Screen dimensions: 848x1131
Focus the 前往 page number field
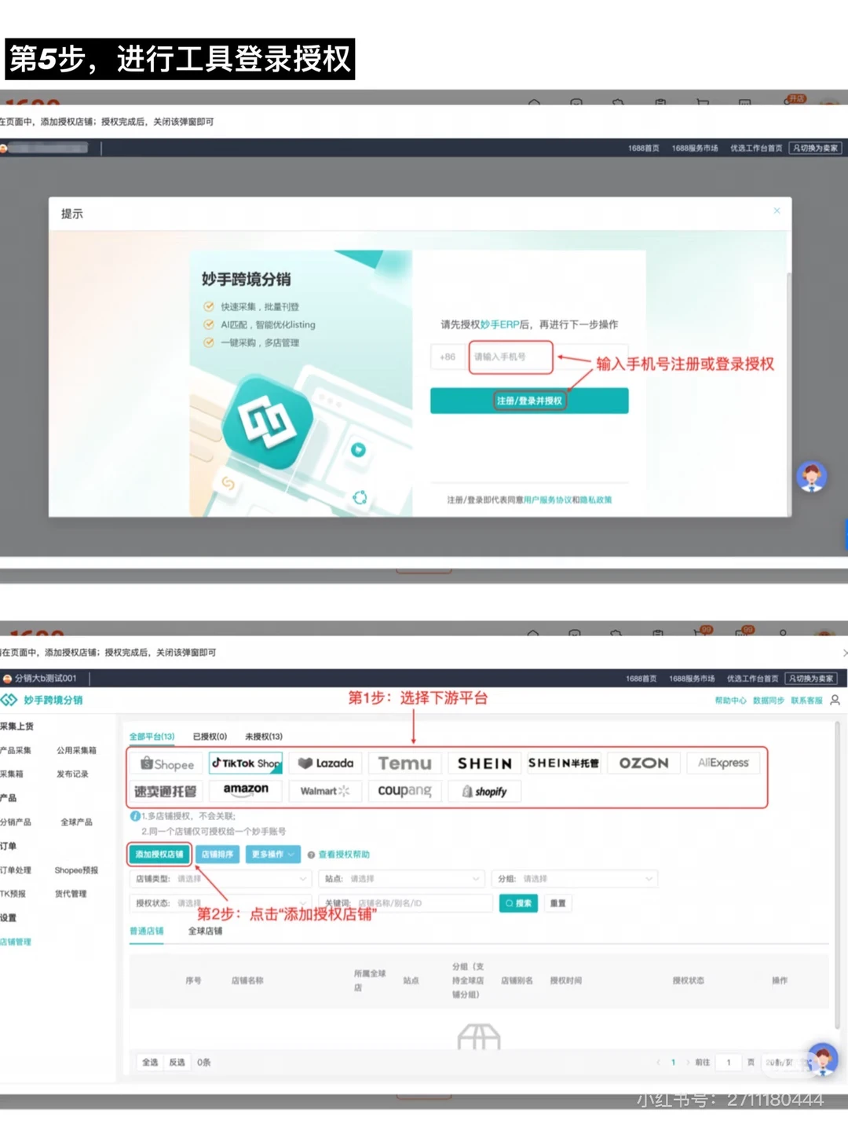coord(729,1063)
